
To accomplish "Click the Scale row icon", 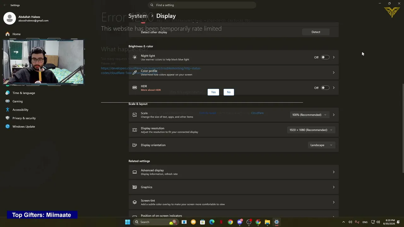I will (135, 115).
